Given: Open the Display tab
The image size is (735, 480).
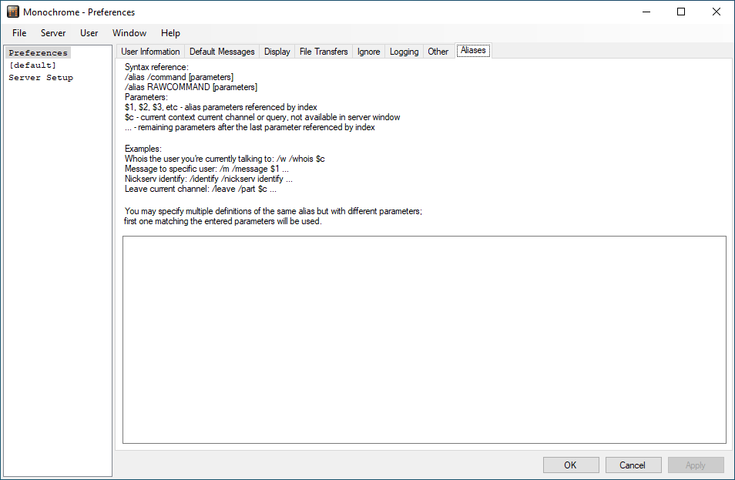Looking at the screenshot, I should (277, 52).
